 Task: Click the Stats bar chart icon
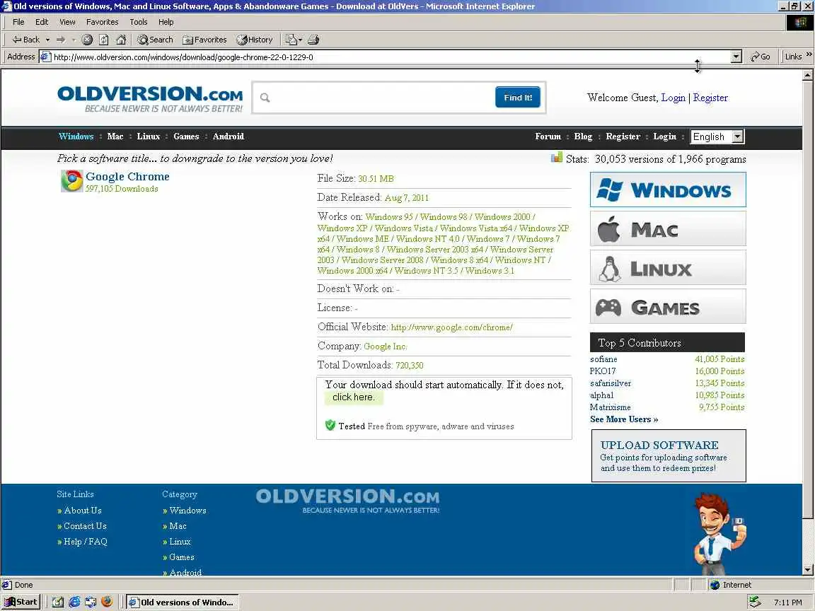[556, 157]
